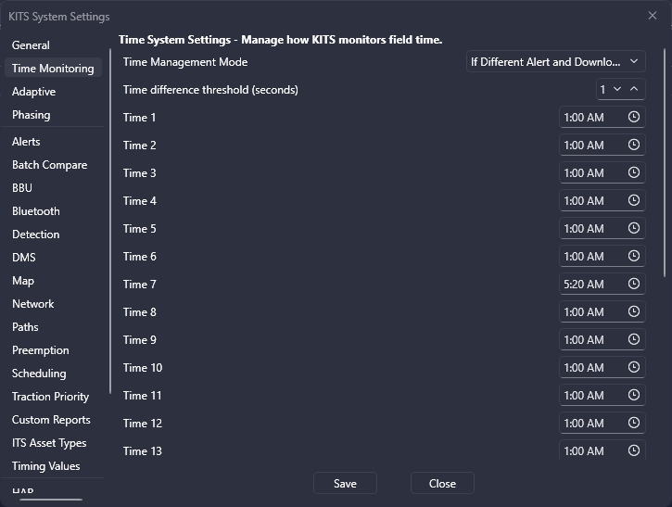Edit the Time 7 field showing 5:20 AM

[602, 284]
